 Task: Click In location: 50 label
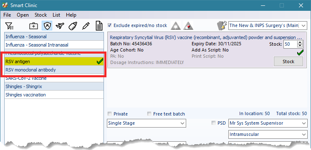click(x=255, y=113)
